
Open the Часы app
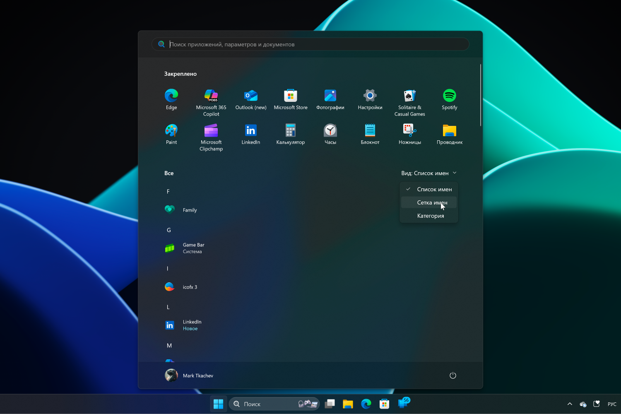(330, 134)
